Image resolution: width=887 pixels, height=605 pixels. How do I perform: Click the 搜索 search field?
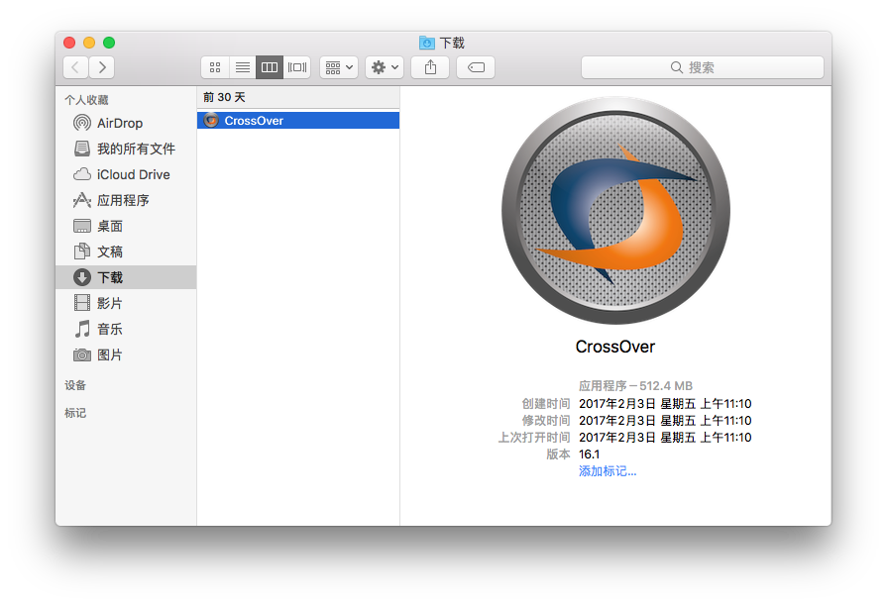(702, 67)
